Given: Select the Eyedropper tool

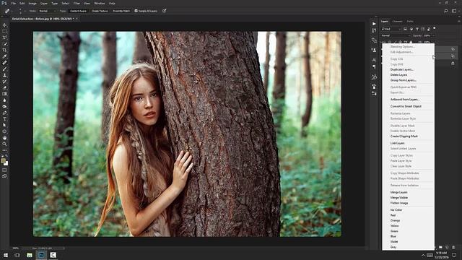Looking at the screenshot, I should click(x=4, y=56).
